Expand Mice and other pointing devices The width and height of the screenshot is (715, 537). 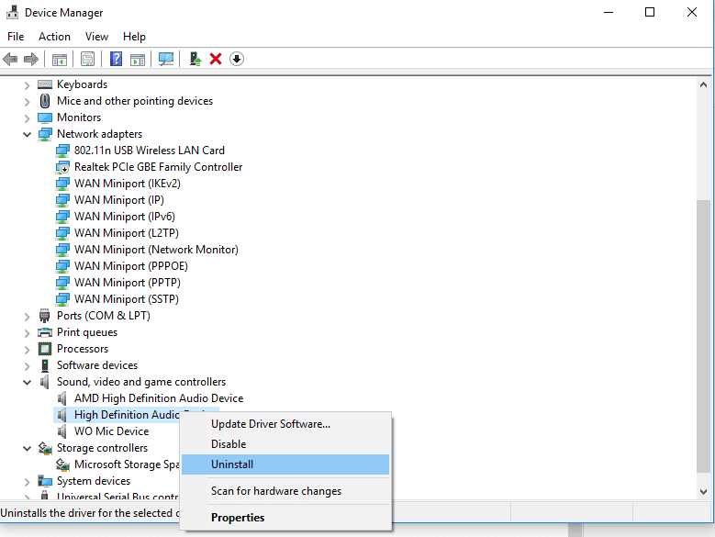pos(27,102)
